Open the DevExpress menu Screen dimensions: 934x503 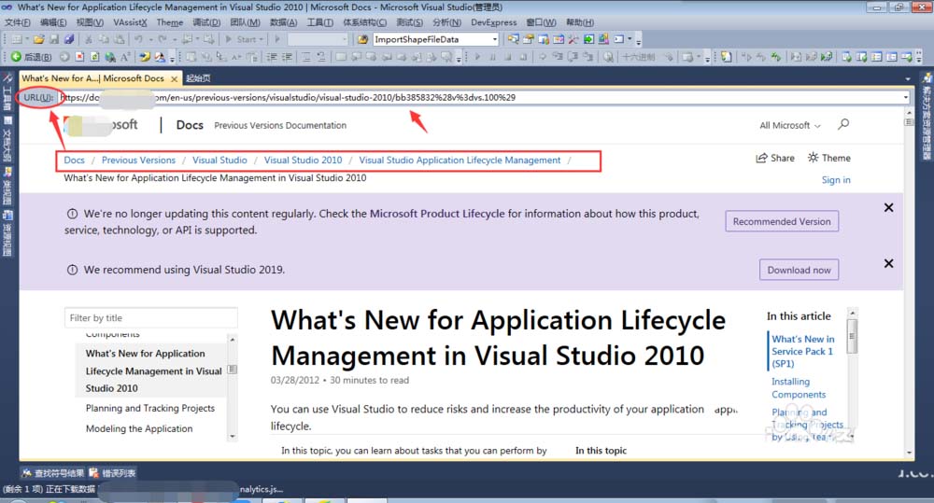(x=494, y=22)
